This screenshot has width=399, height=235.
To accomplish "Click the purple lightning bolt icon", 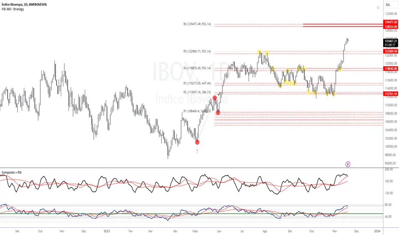I will (x=348, y=164).
